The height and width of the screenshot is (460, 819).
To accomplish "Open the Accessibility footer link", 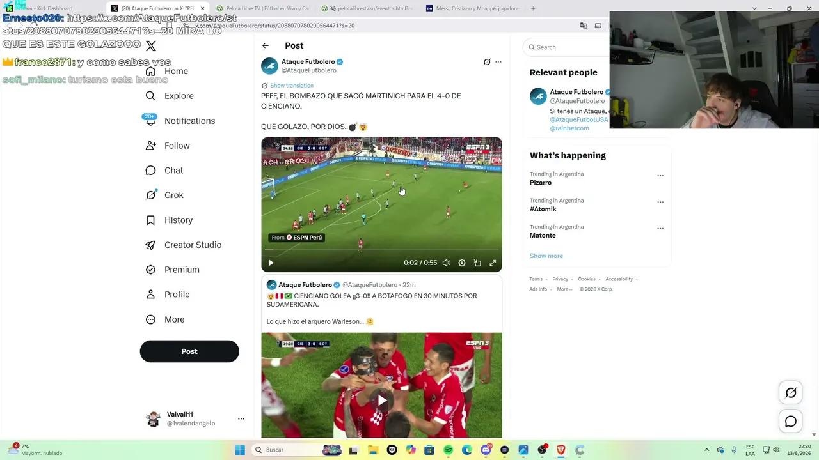I will 619,279.
